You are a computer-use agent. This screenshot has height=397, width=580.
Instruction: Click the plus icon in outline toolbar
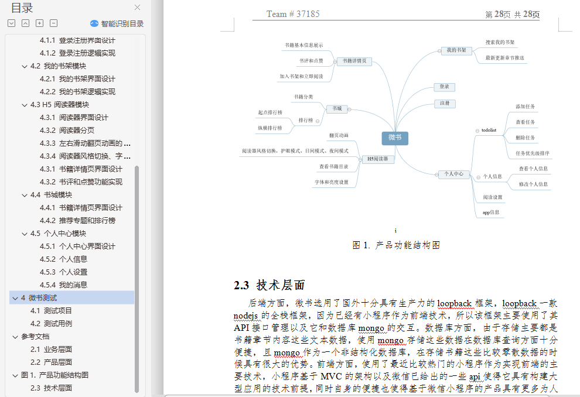coord(40,23)
